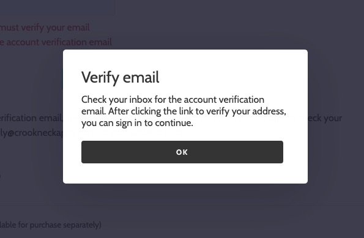Click the dimmed crookneck email address text
The width and height of the screenshot is (364, 238).
click(x=31, y=133)
